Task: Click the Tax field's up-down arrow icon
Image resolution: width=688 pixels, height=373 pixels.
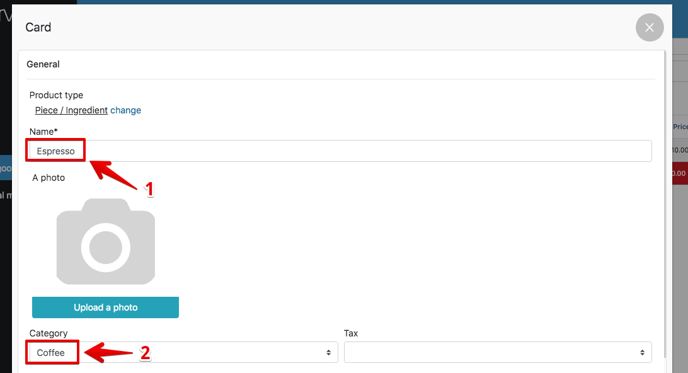Action: click(642, 353)
